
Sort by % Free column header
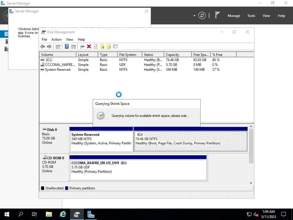223,55
